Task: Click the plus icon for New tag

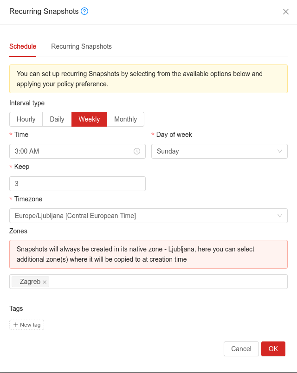Action: pos(16,325)
